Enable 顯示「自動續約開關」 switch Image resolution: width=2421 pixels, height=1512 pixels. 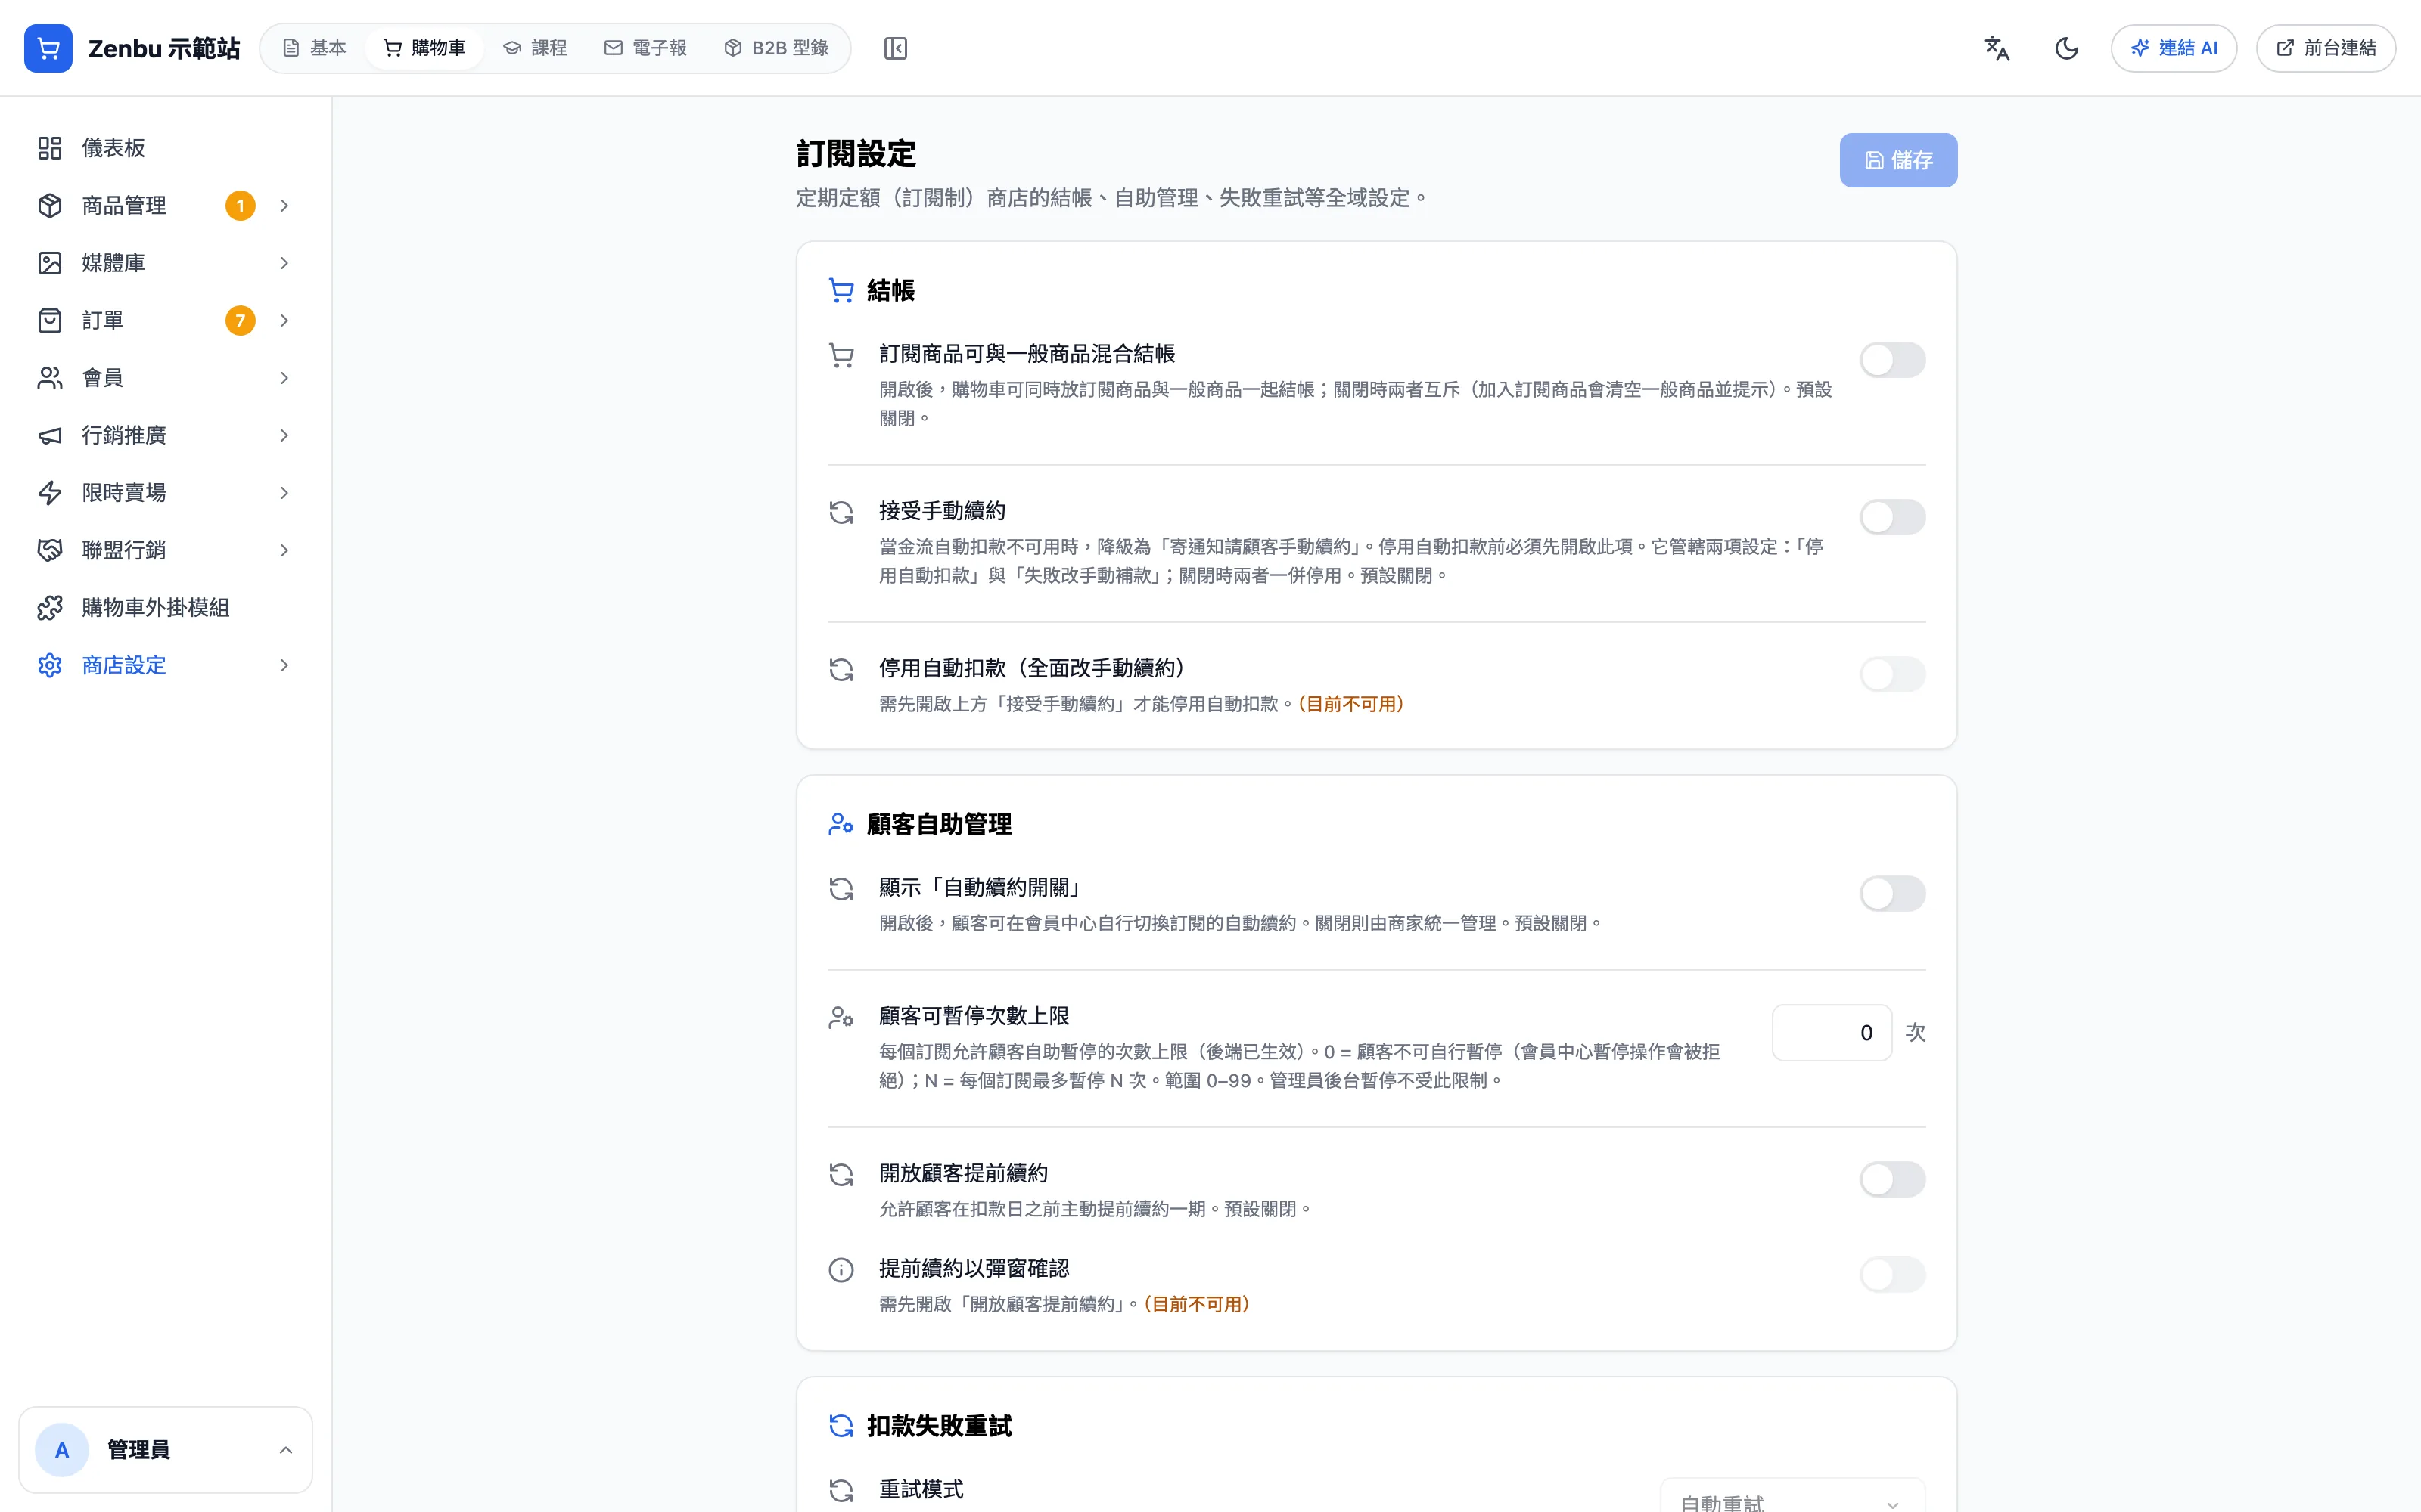coord(1893,894)
